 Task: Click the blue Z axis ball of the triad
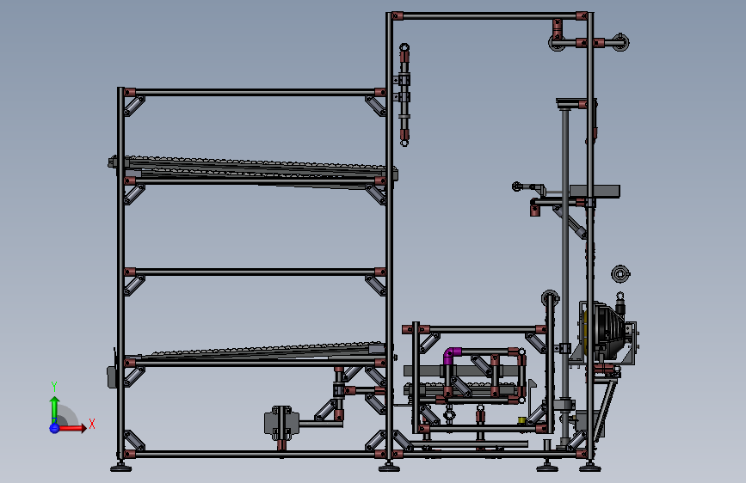54,428
